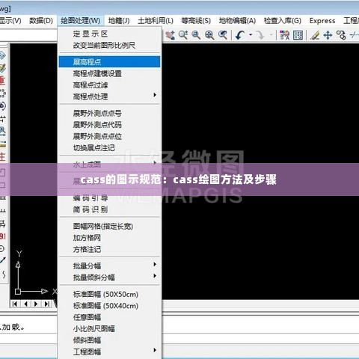Choose 图幅网格(指定长宽) entry

[x=109, y=226]
